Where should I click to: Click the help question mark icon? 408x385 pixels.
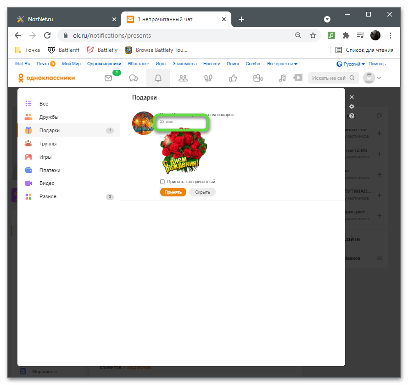tap(352, 116)
